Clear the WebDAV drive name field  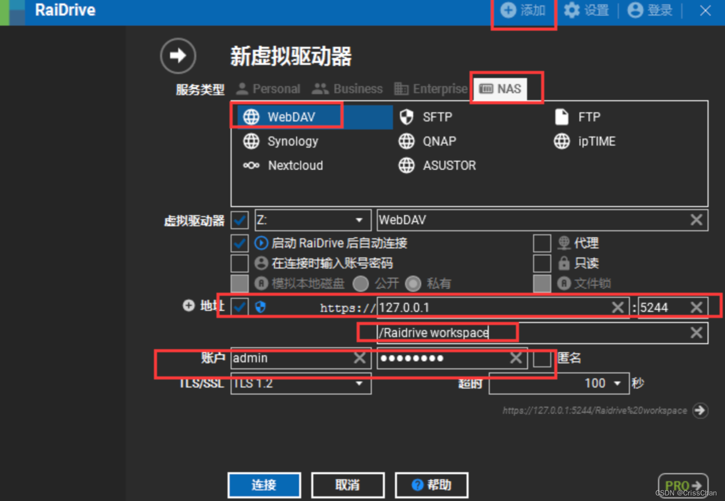[x=696, y=220]
